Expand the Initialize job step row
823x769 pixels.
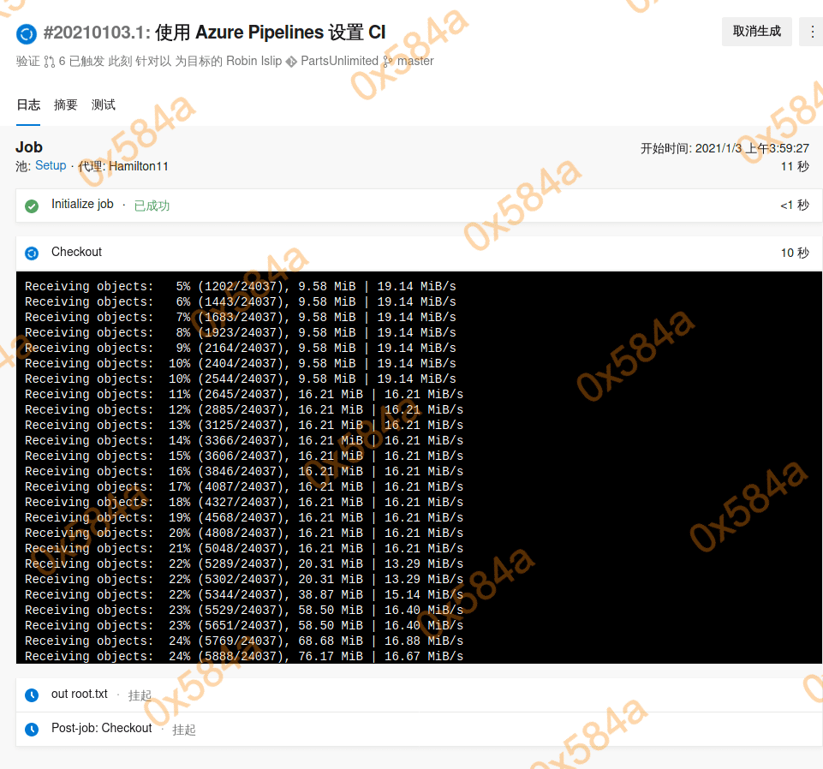[x=411, y=206]
